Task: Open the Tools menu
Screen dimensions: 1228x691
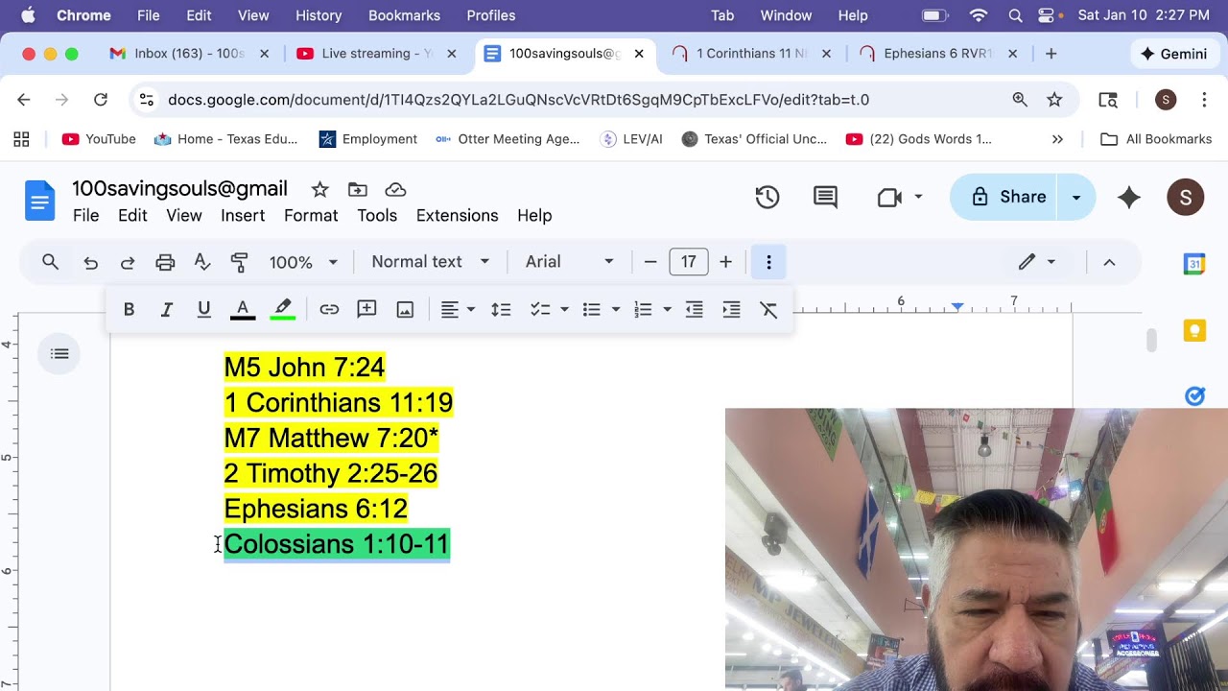Action: coord(377,216)
